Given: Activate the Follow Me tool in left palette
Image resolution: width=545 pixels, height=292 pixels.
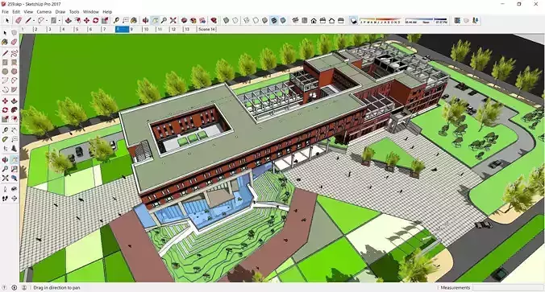Looking at the screenshot, I should pyautogui.click(x=14, y=110).
